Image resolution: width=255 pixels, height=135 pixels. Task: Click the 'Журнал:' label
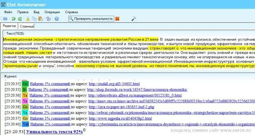[x=10, y=76]
